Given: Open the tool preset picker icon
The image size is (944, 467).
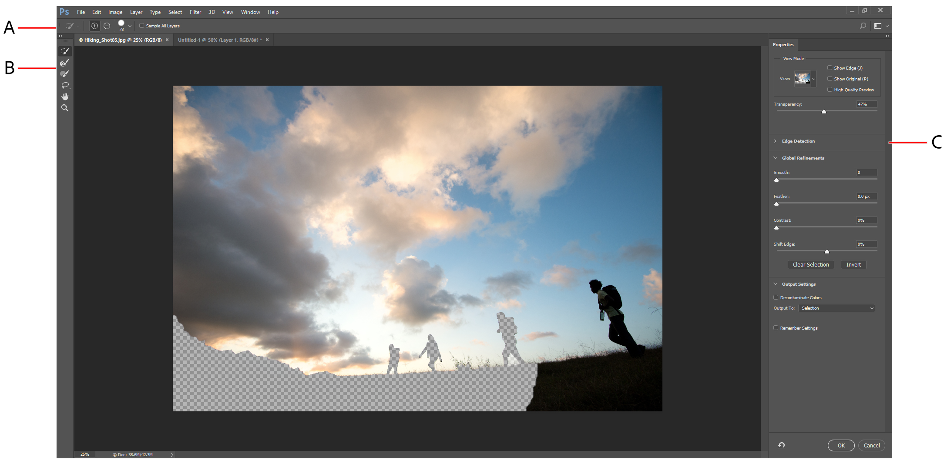Looking at the screenshot, I should point(70,26).
